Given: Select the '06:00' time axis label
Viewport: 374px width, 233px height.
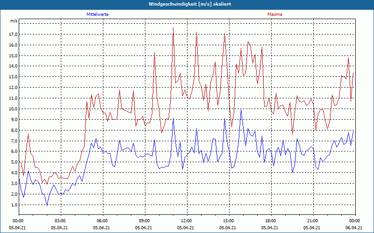Looking at the screenshot, I should tap(101, 221).
